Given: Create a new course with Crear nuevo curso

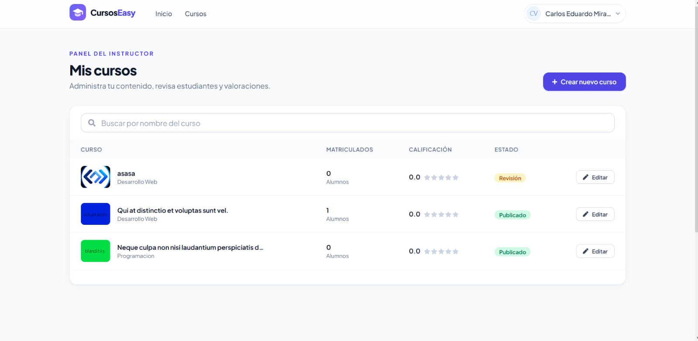Looking at the screenshot, I should [584, 82].
